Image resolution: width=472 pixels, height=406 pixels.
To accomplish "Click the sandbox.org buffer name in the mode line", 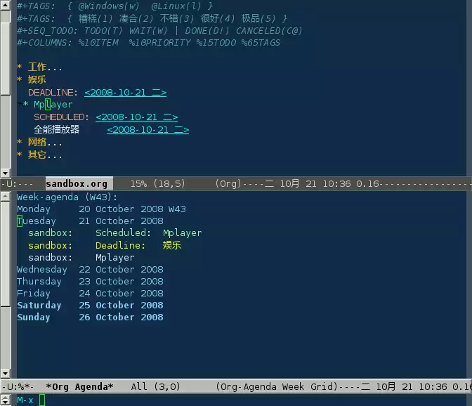I will 77,184.
